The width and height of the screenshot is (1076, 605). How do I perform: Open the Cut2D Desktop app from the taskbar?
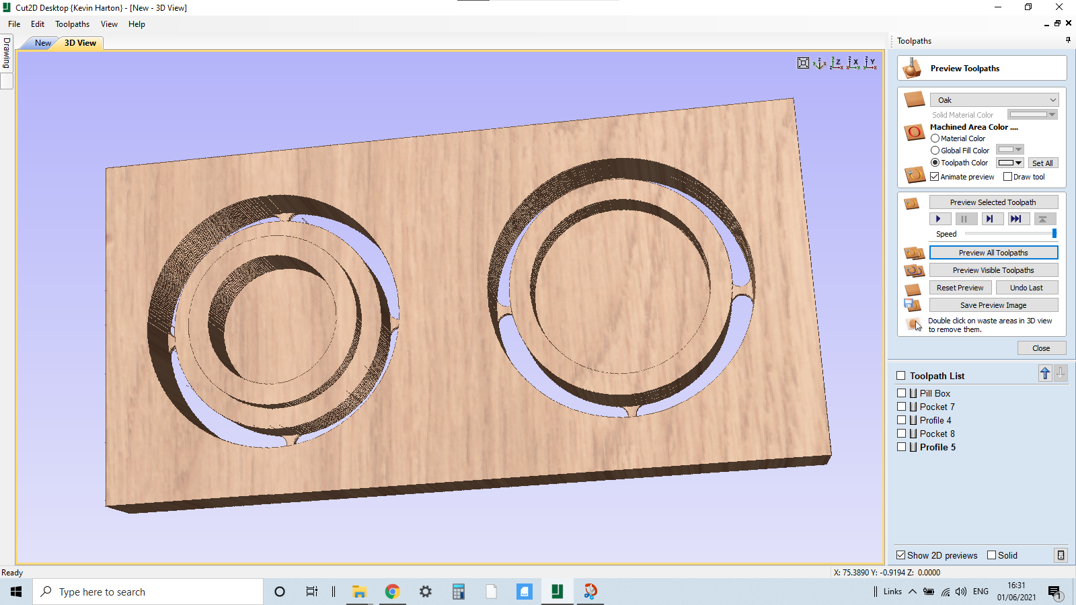pos(557,592)
